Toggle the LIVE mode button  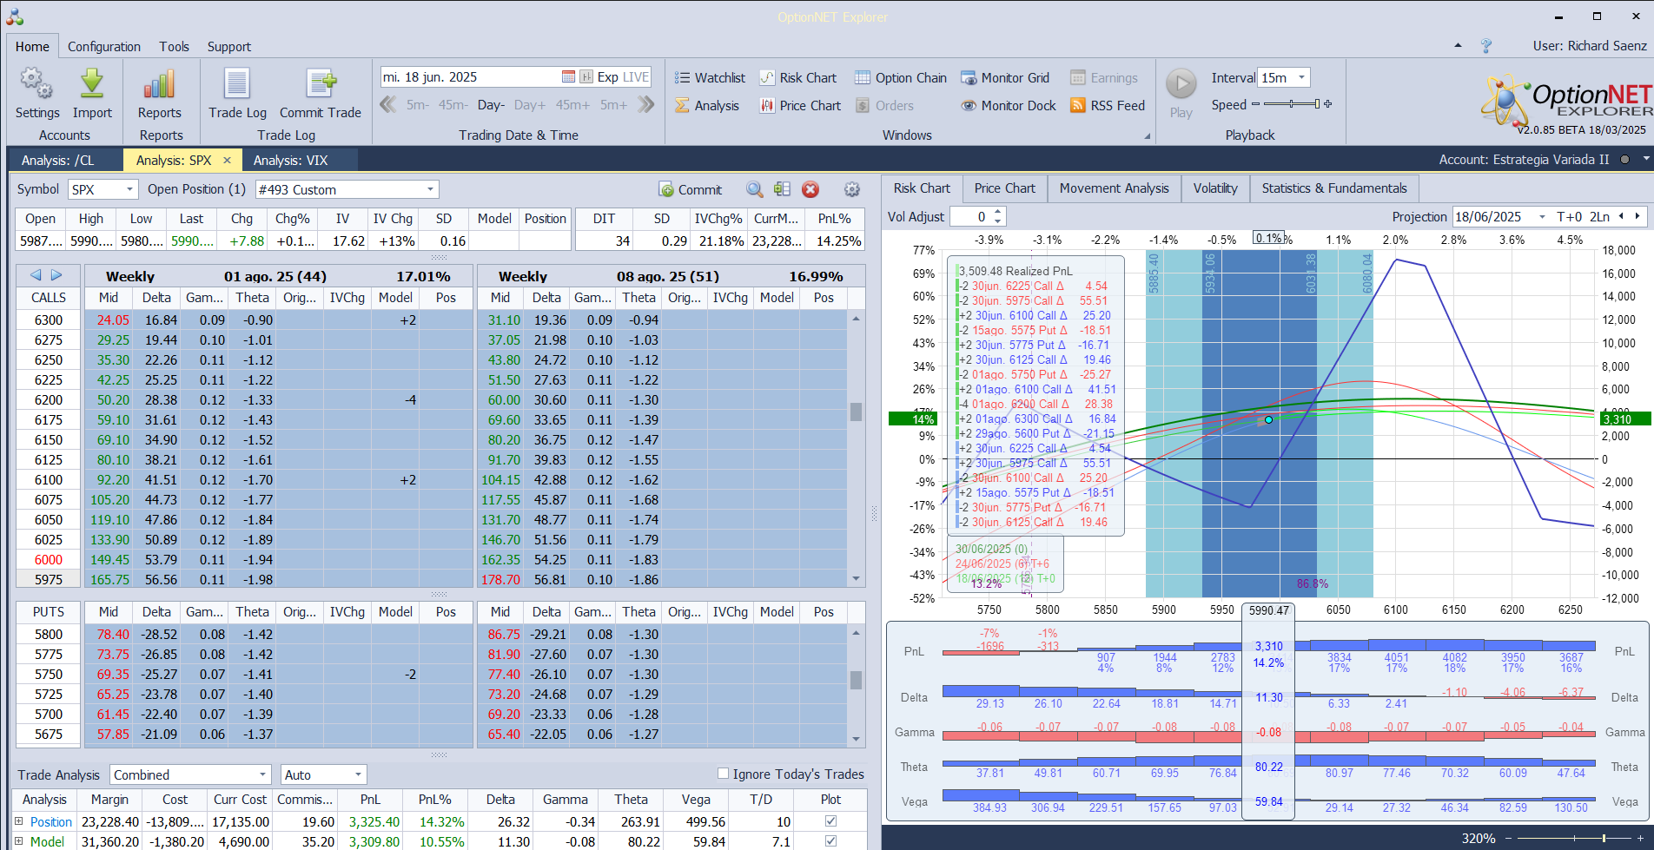tap(636, 77)
